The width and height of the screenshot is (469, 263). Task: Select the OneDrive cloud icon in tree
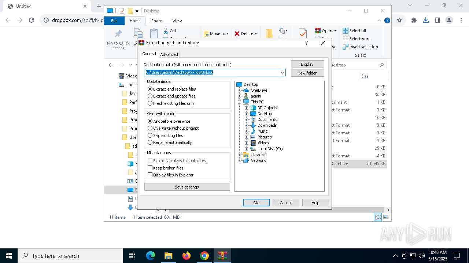[x=246, y=90]
